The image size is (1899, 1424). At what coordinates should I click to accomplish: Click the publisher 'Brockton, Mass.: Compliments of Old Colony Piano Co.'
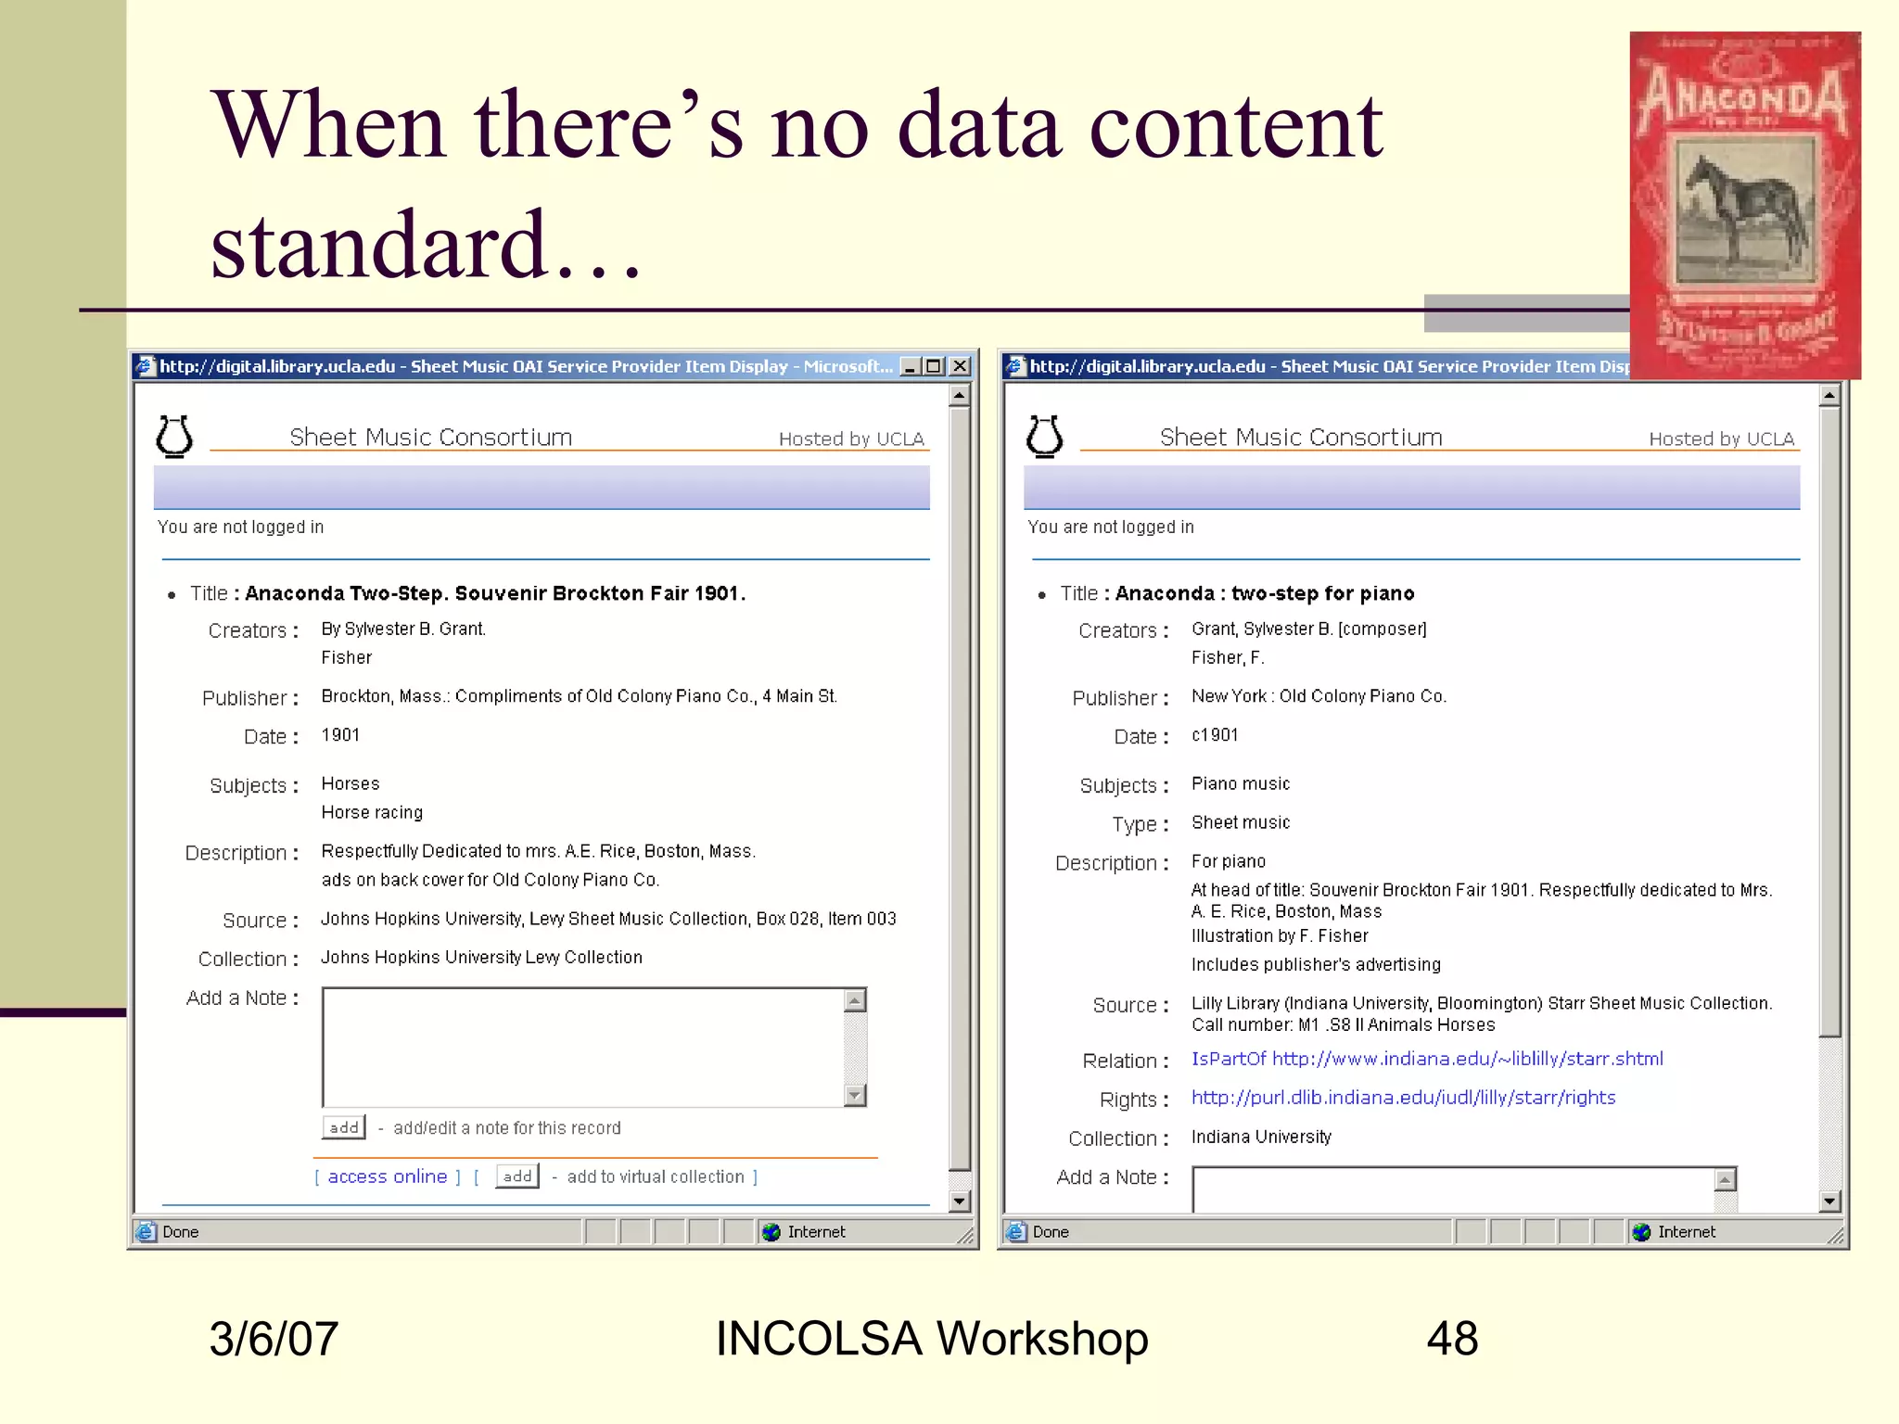579,696
